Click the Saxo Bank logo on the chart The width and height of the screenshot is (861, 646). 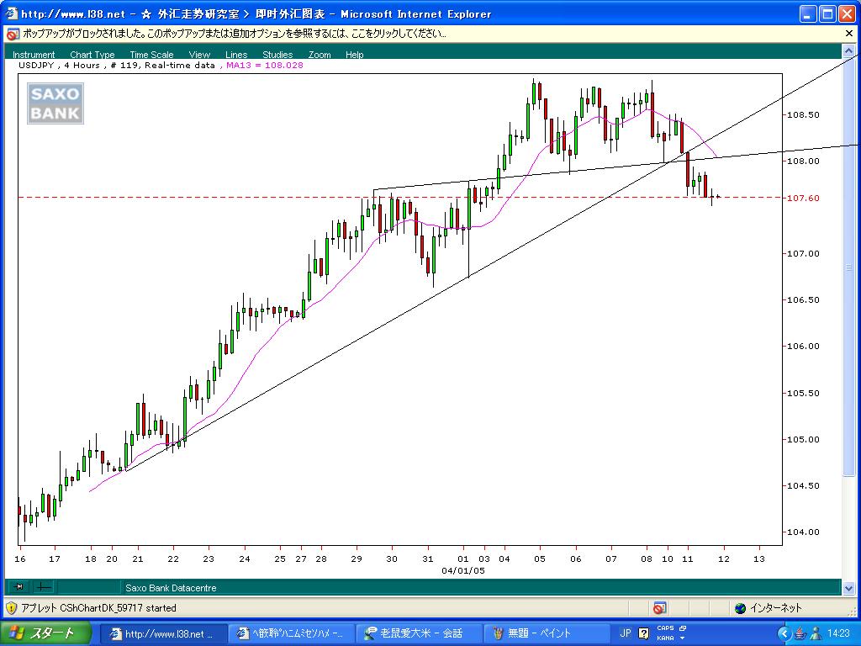tap(54, 103)
